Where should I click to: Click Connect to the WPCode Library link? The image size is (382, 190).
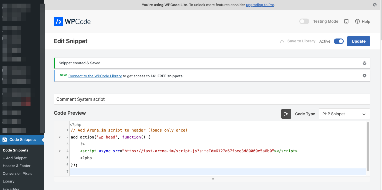[x=95, y=76]
